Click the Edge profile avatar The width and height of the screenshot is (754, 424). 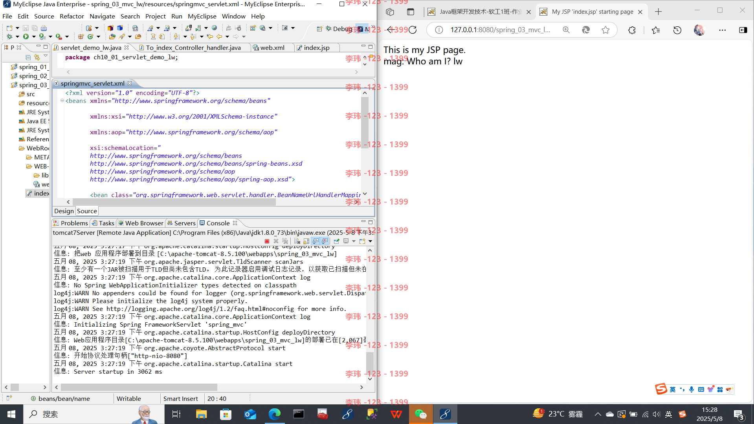pyautogui.click(x=699, y=30)
